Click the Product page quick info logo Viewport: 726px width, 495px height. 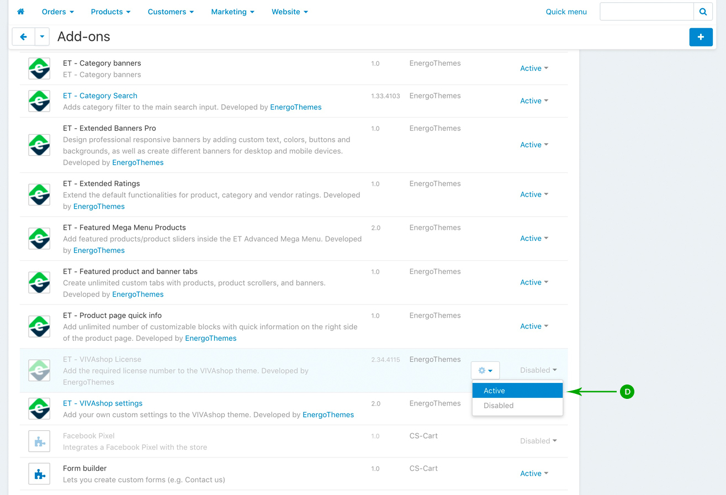pos(39,327)
